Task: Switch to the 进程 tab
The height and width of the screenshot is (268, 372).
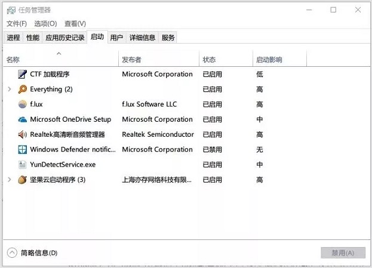Action: [x=13, y=38]
